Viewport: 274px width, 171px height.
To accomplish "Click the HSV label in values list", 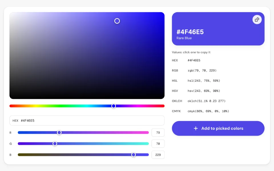I will 175,91.
